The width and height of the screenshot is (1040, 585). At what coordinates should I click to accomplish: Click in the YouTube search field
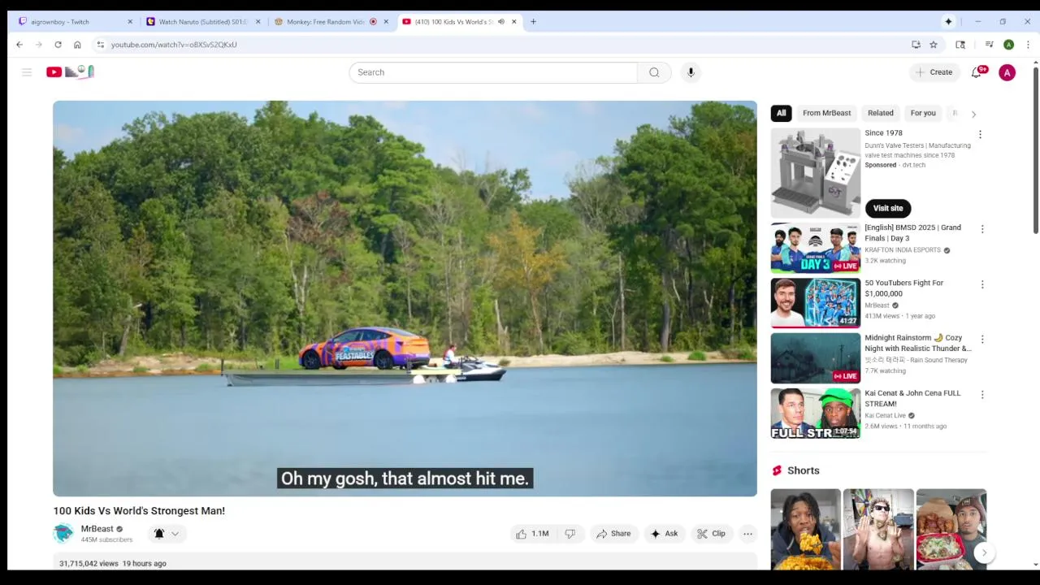493,72
